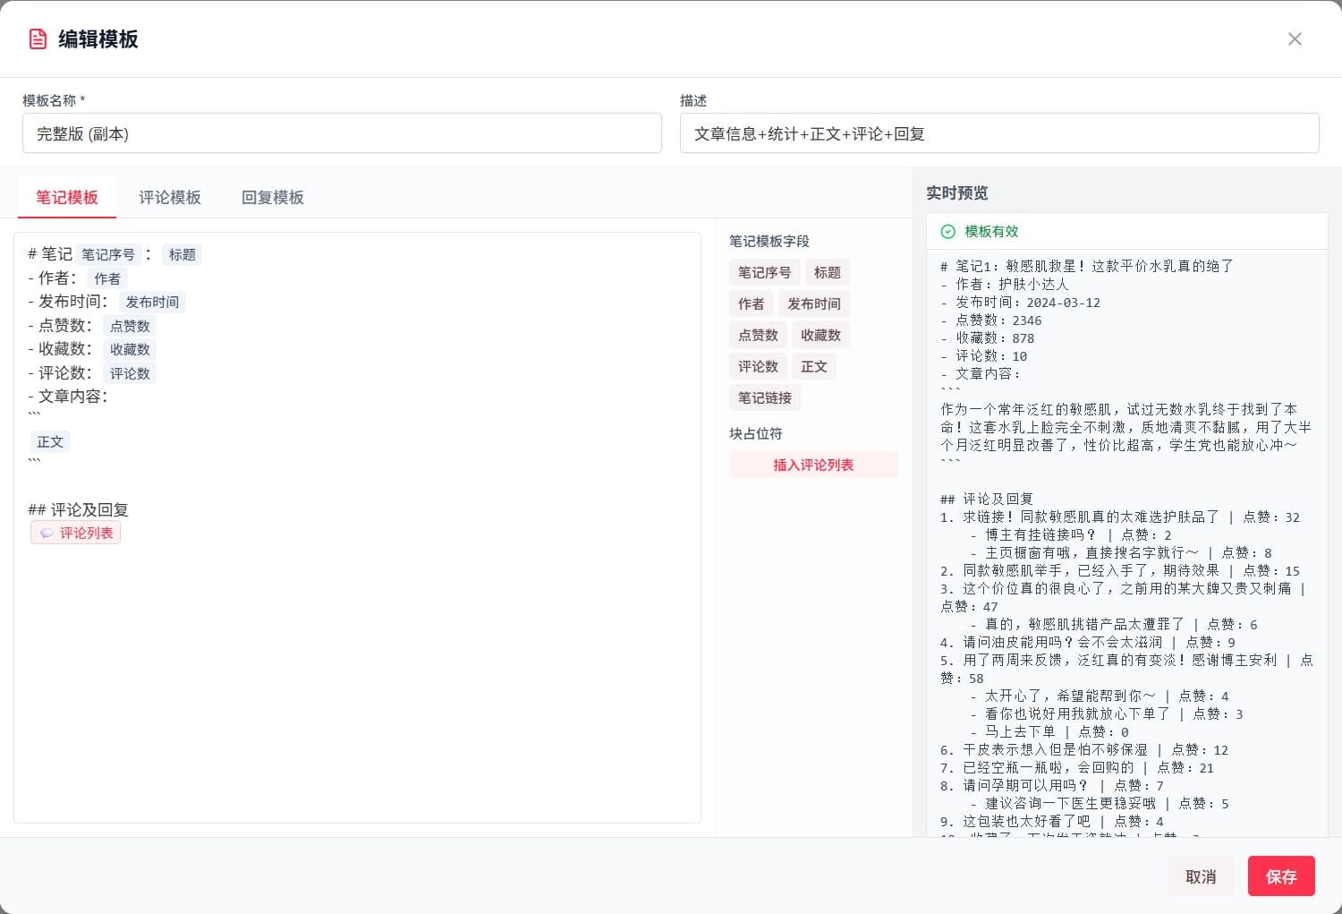Click preview line '- 评论数：10'
The image size is (1342, 914).
984,355
